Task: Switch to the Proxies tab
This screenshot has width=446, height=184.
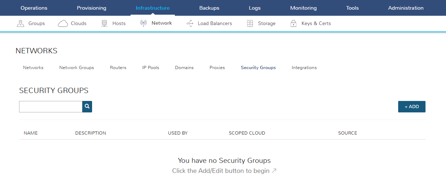Action: pyautogui.click(x=217, y=68)
